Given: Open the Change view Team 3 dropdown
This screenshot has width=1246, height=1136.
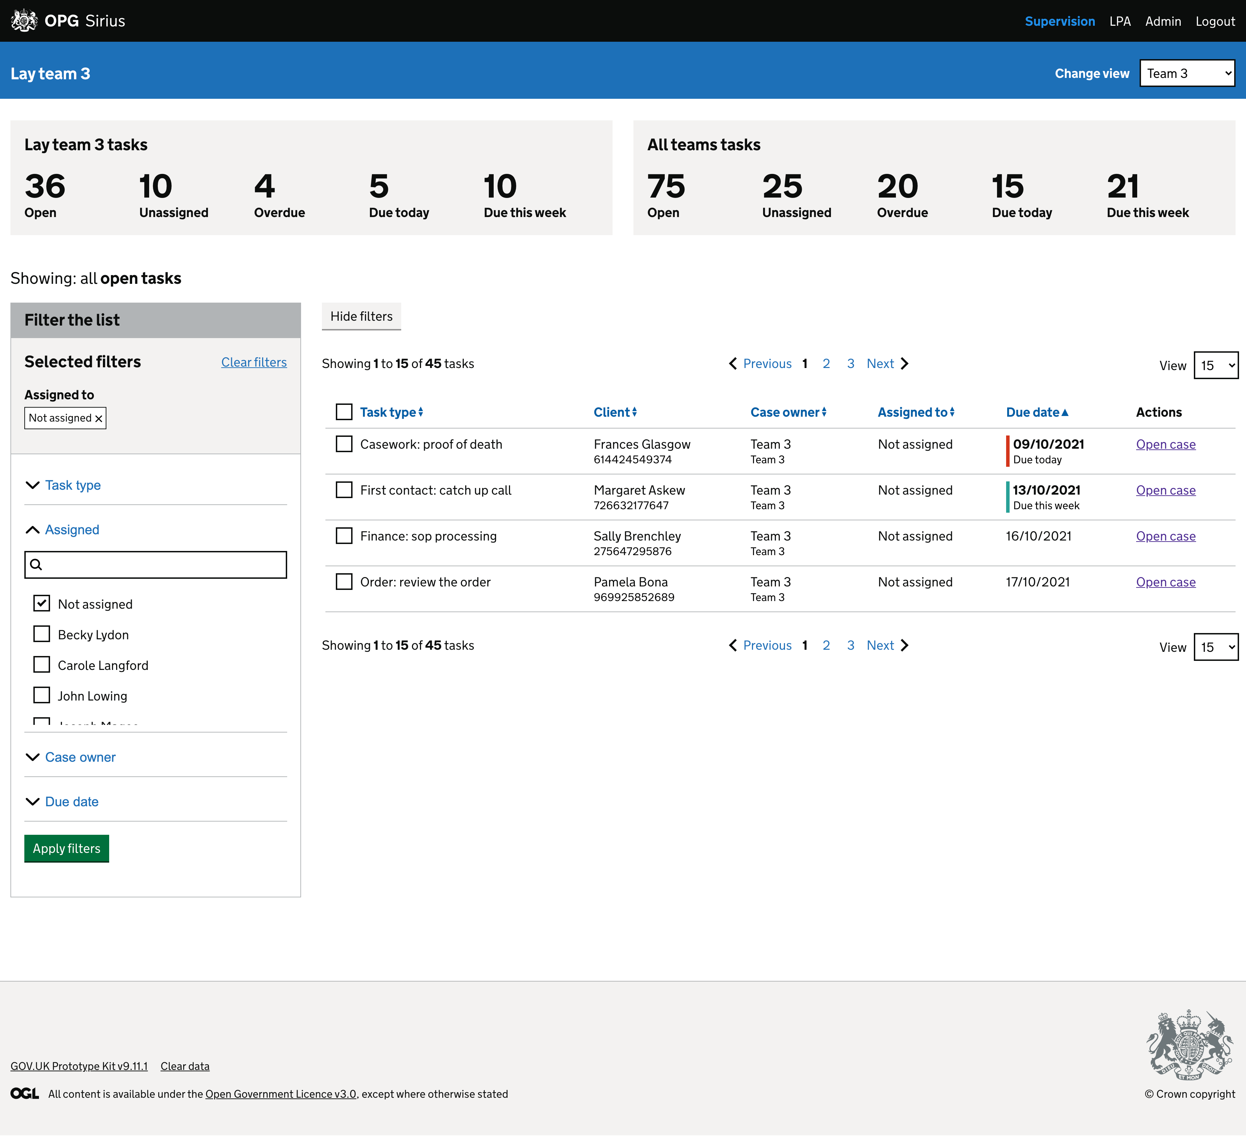Looking at the screenshot, I should click(1187, 74).
